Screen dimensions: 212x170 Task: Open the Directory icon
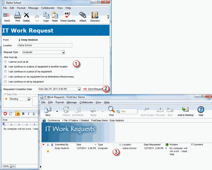click(x=95, y=15)
